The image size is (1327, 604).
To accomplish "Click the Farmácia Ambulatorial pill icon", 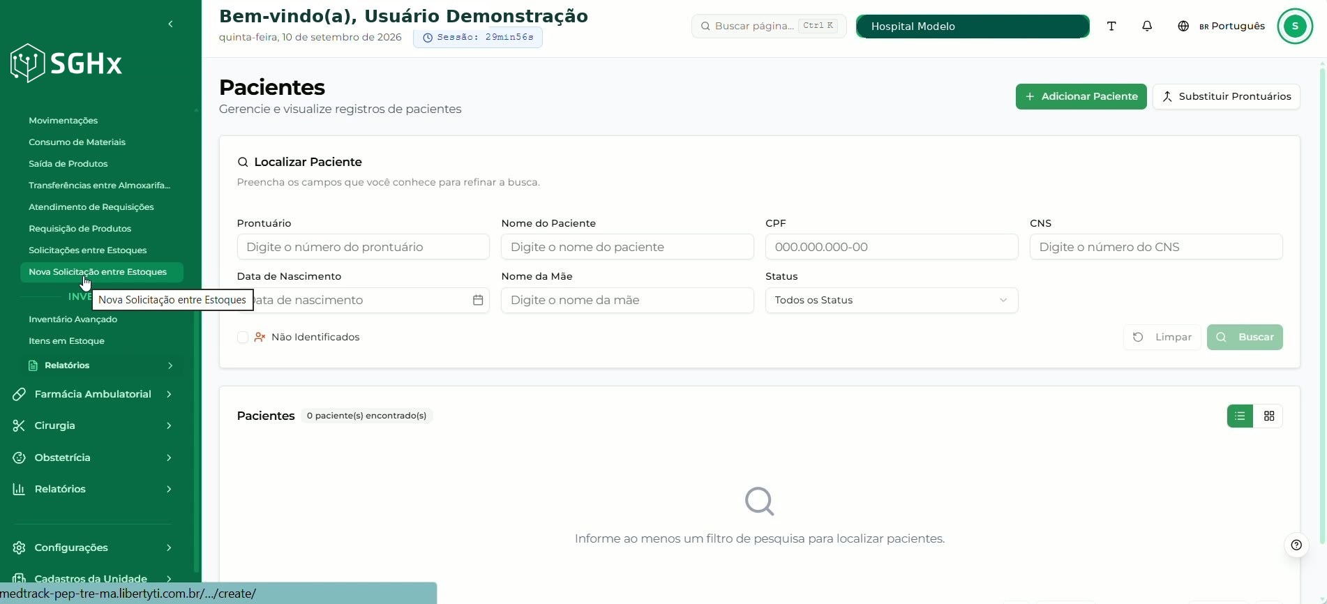I will 20,394.
